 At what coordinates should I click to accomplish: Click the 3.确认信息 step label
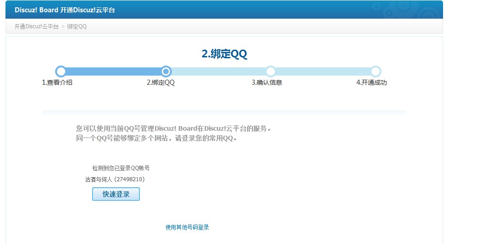click(267, 82)
